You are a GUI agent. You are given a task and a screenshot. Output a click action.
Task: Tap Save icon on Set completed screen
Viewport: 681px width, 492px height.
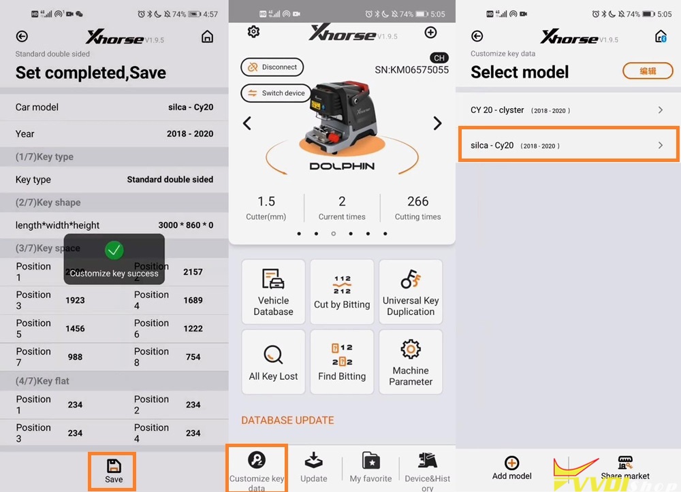tap(114, 471)
